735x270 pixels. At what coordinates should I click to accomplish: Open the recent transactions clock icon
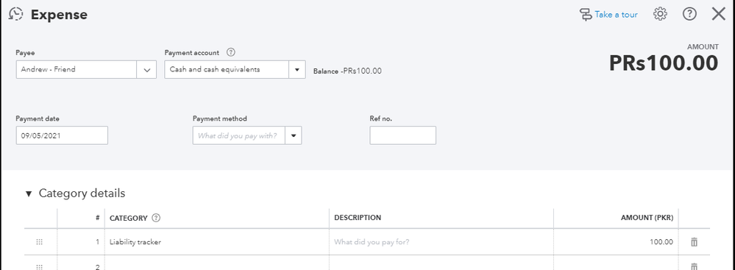click(15, 14)
